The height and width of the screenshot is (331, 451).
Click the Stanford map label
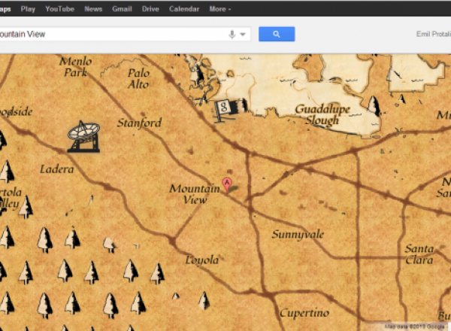pos(140,123)
